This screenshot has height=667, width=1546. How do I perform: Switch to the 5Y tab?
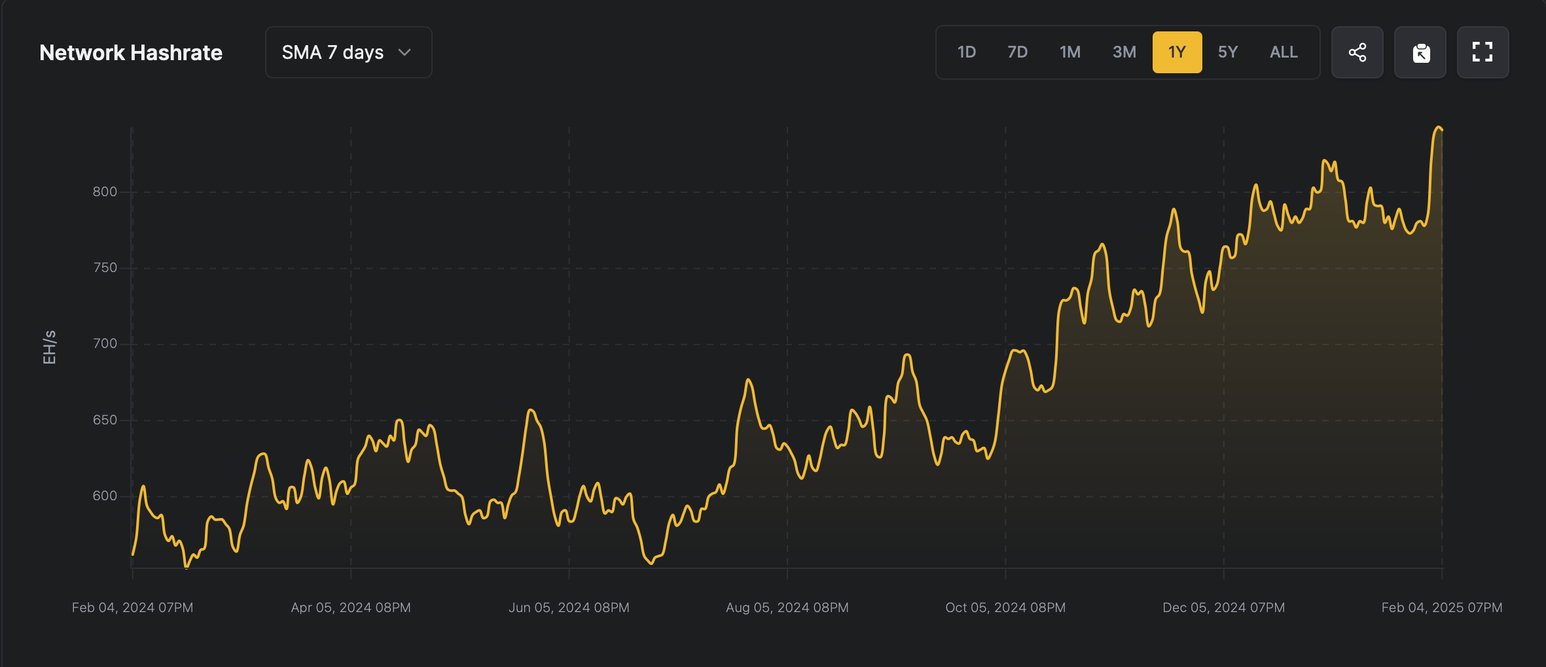(x=1229, y=52)
